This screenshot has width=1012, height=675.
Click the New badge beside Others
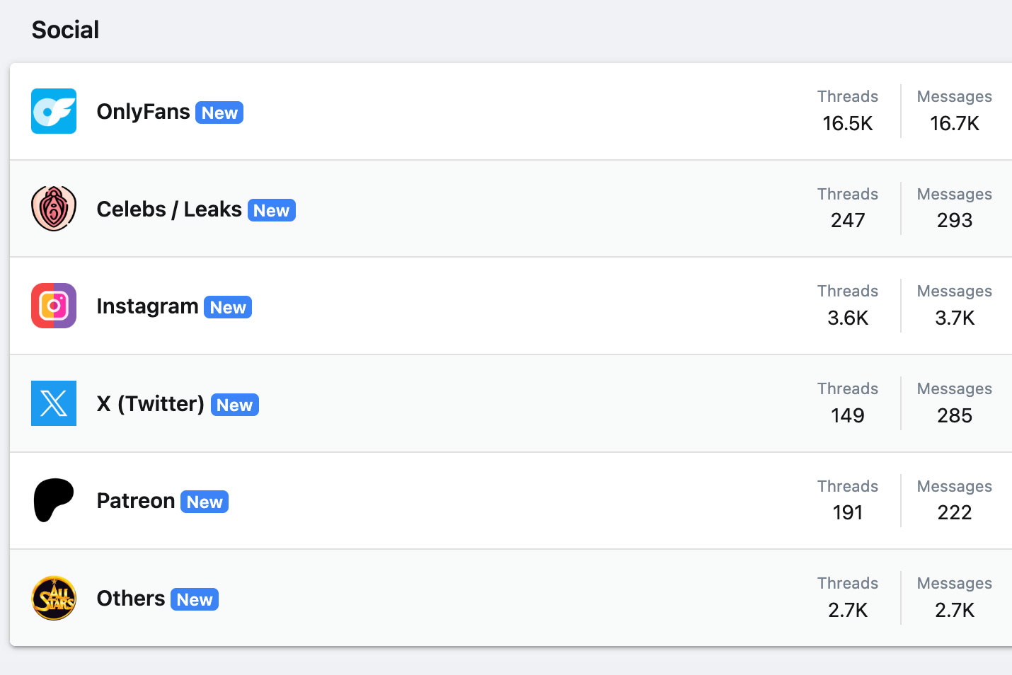point(195,599)
